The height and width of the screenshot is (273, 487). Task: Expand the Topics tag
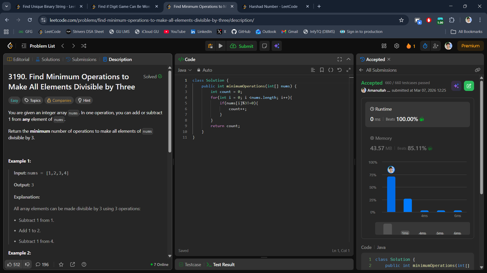coord(32,100)
